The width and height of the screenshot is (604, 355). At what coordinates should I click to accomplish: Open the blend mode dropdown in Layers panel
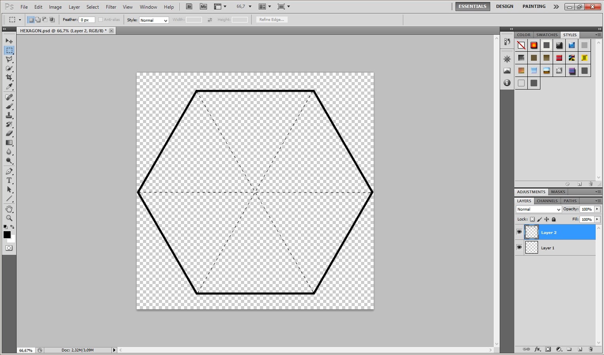[x=538, y=209]
